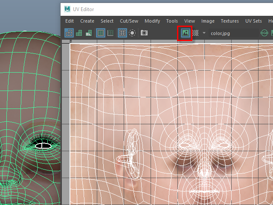Open the Modify menu

pos(152,21)
